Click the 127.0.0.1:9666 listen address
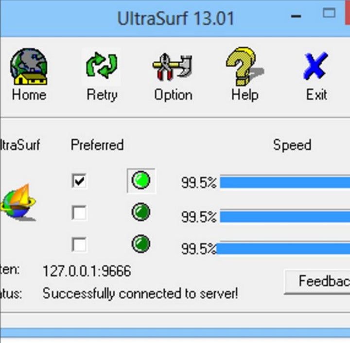This screenshot has height=343, width=350. point(87,271)
